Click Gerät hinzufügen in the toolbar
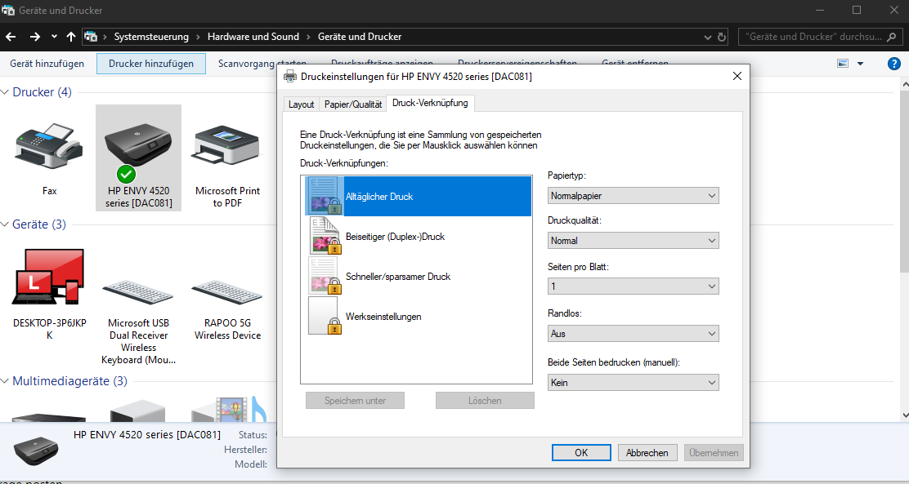This screenshot has height=484, width=909. click(47, 63)
